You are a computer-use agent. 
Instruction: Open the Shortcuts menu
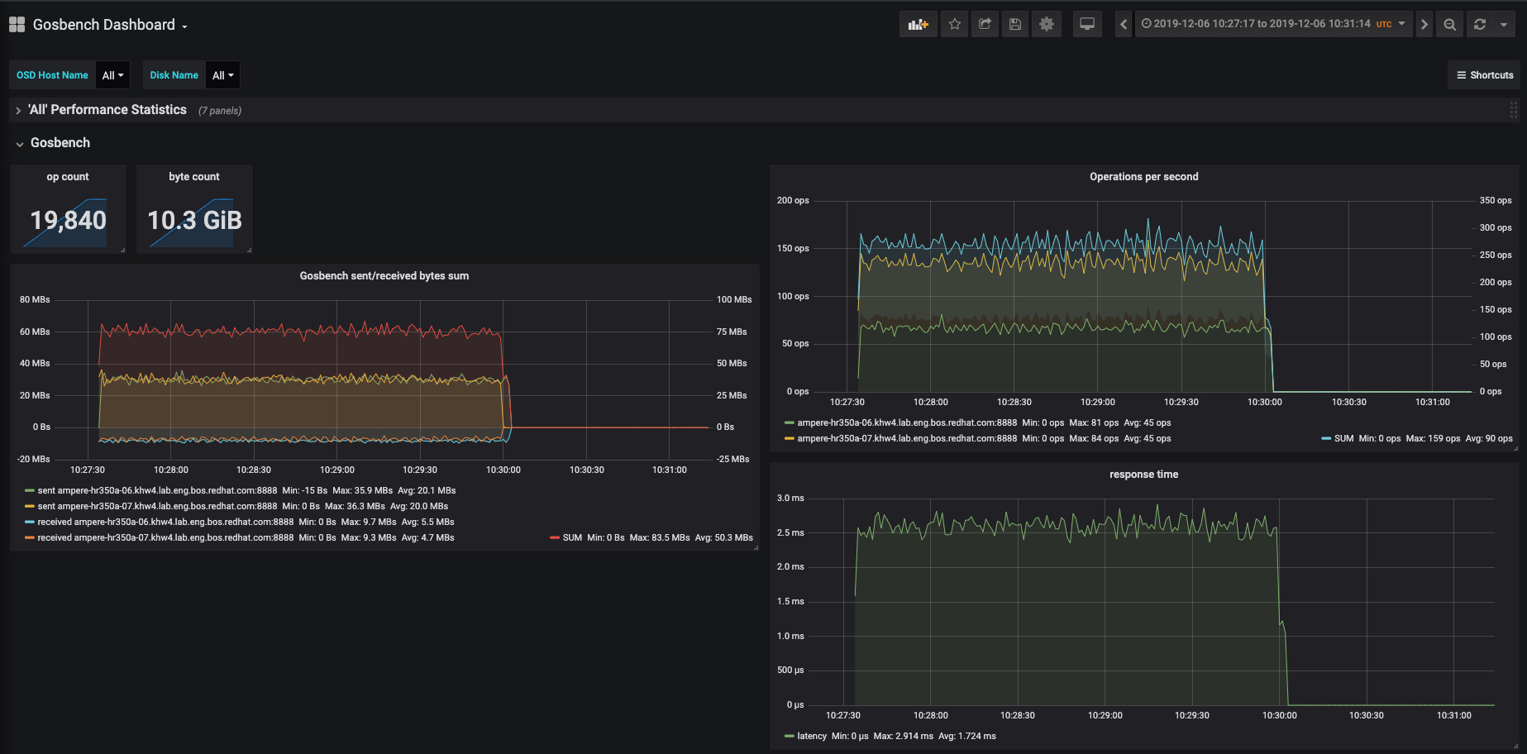click(x=1485, y=75)
